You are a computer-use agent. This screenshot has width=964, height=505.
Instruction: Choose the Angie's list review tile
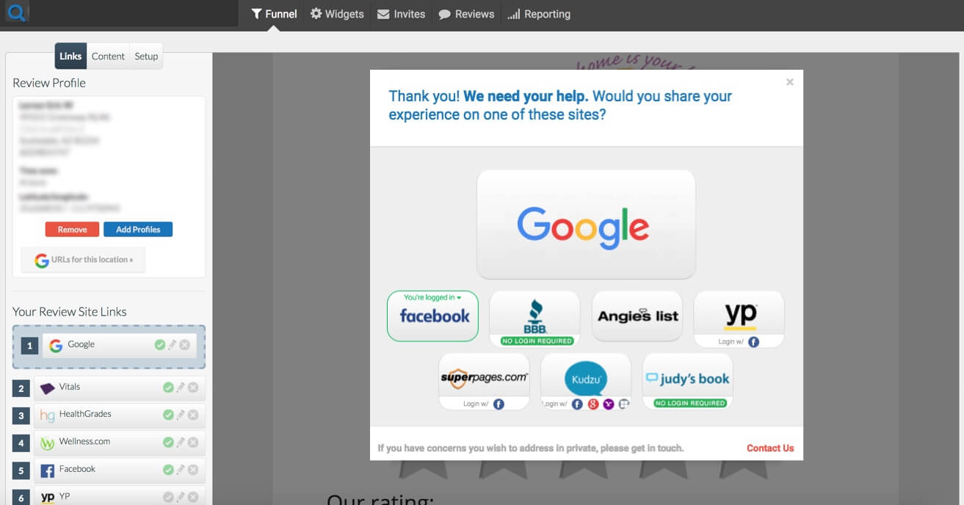coord(637,316)
